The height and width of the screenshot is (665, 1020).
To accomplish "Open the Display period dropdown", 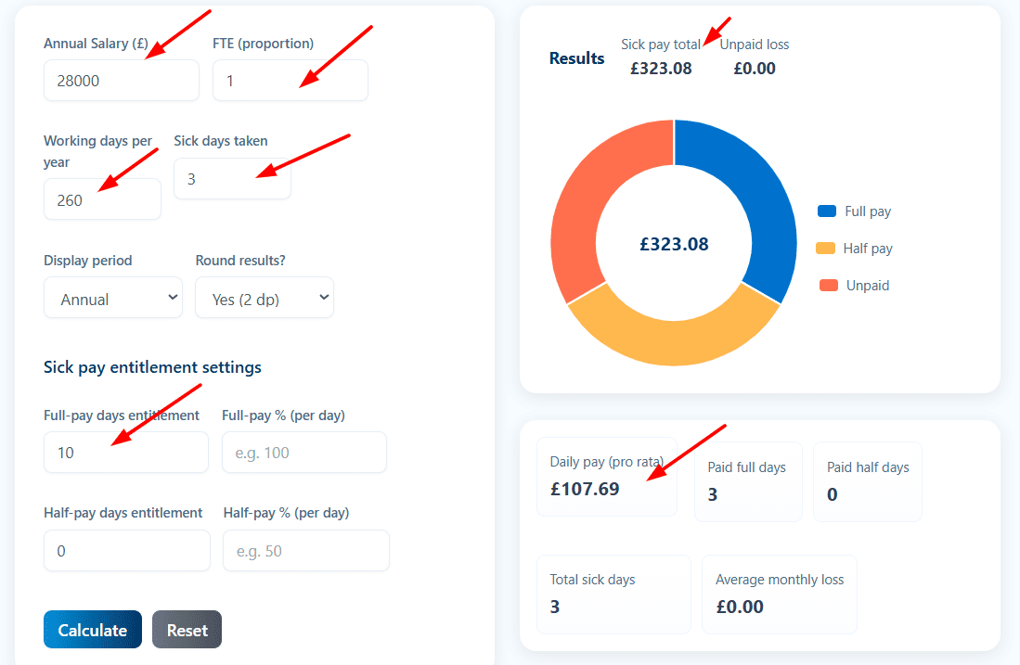I will [x=113, y=299].
